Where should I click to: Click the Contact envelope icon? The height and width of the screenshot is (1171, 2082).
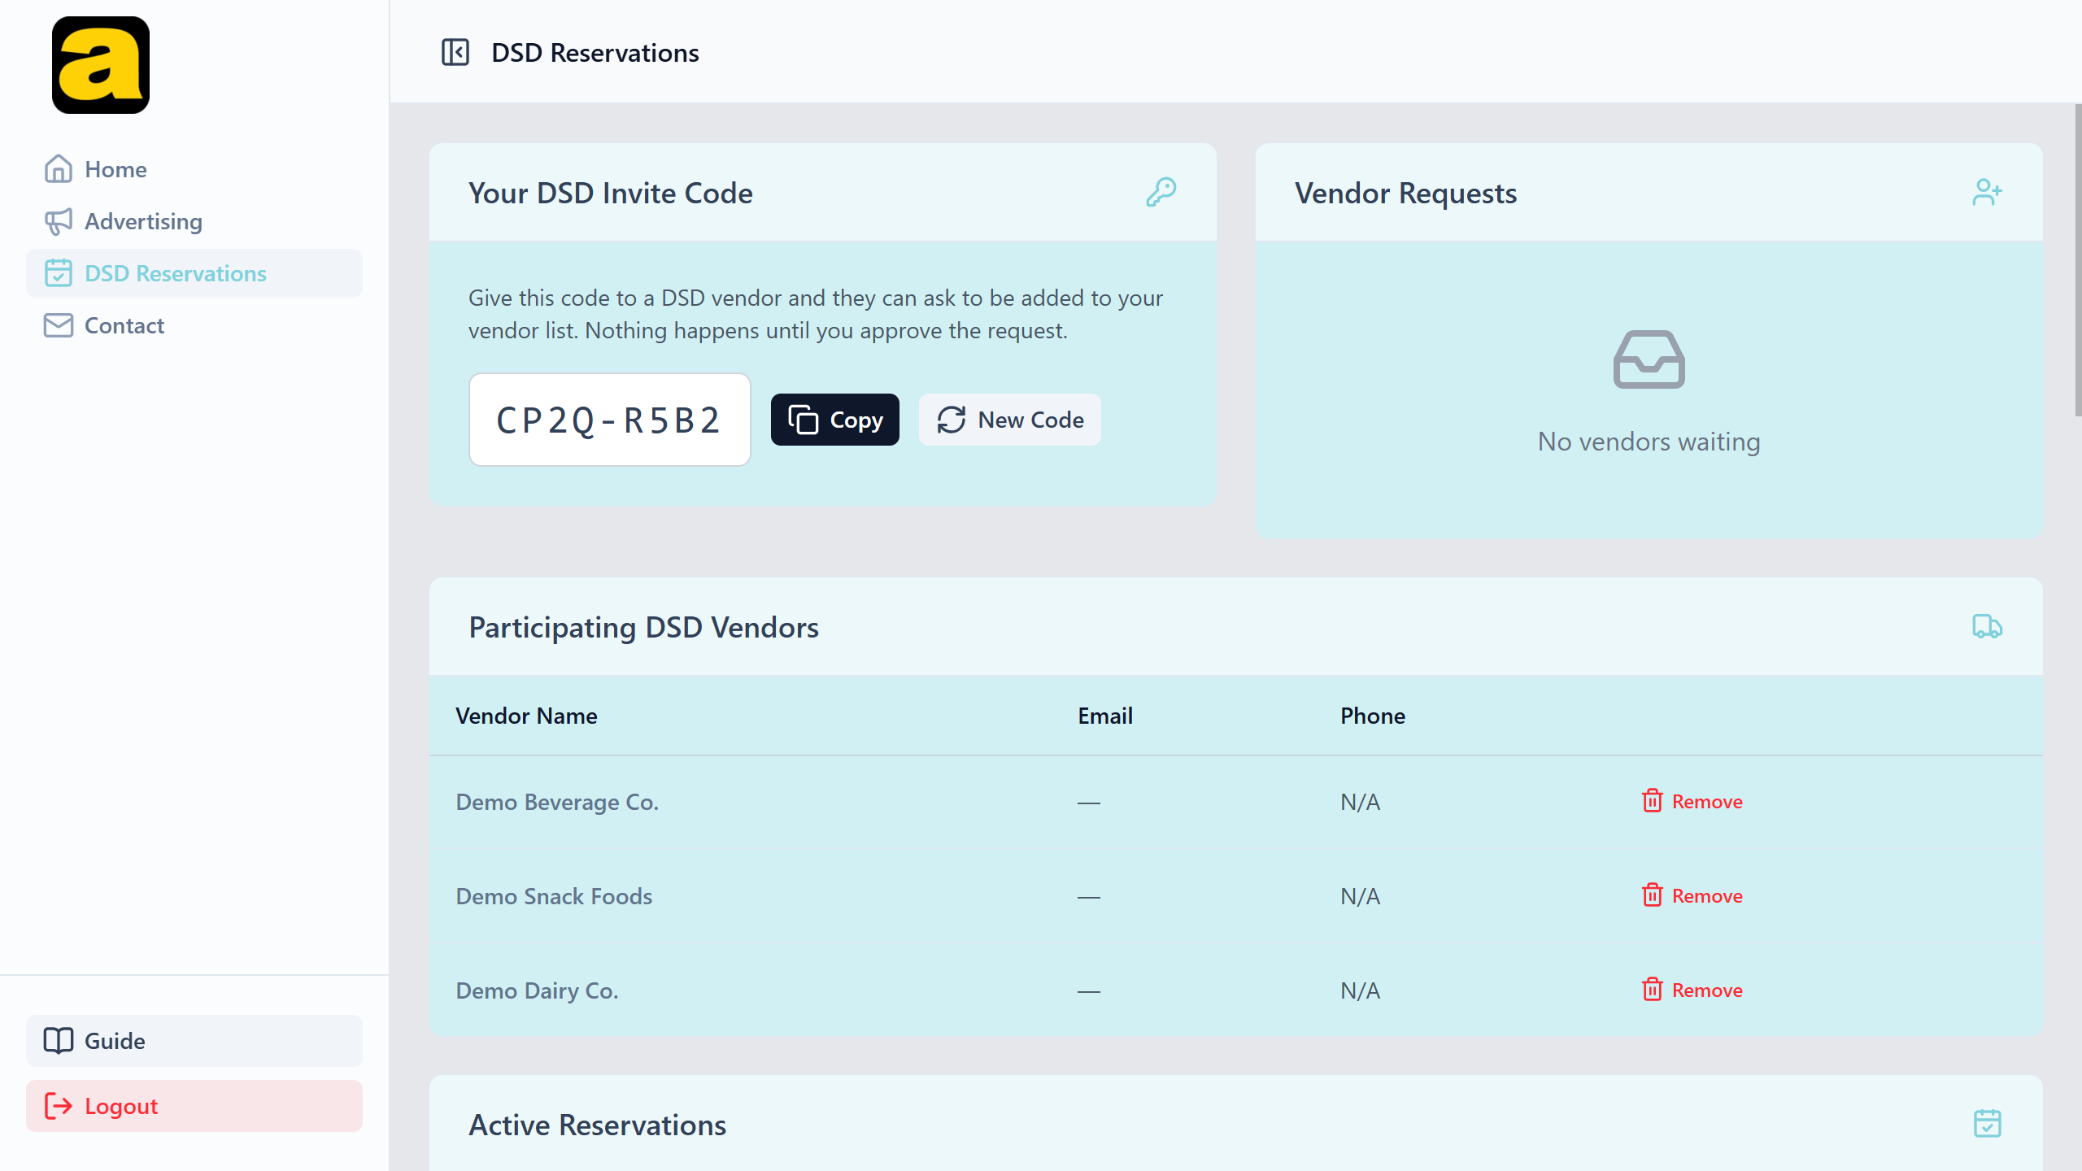pyautogui.click(x=59, y=325)
